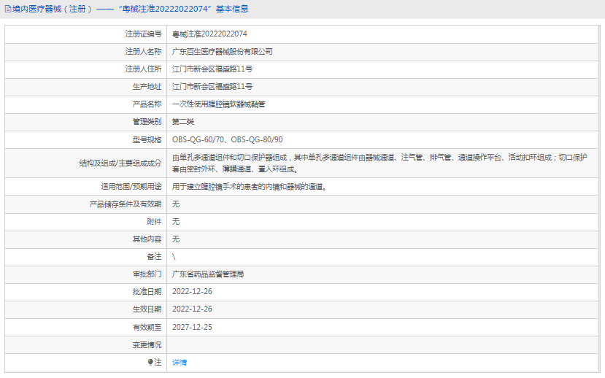This screenshot has width=605, height=378.
Task: Click the 无 value in 其他内容 row
Action: [x=176, y=239]
